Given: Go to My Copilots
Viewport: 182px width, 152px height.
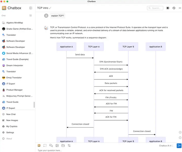Looking at the screenshot, I should click(x=11, y=127).
